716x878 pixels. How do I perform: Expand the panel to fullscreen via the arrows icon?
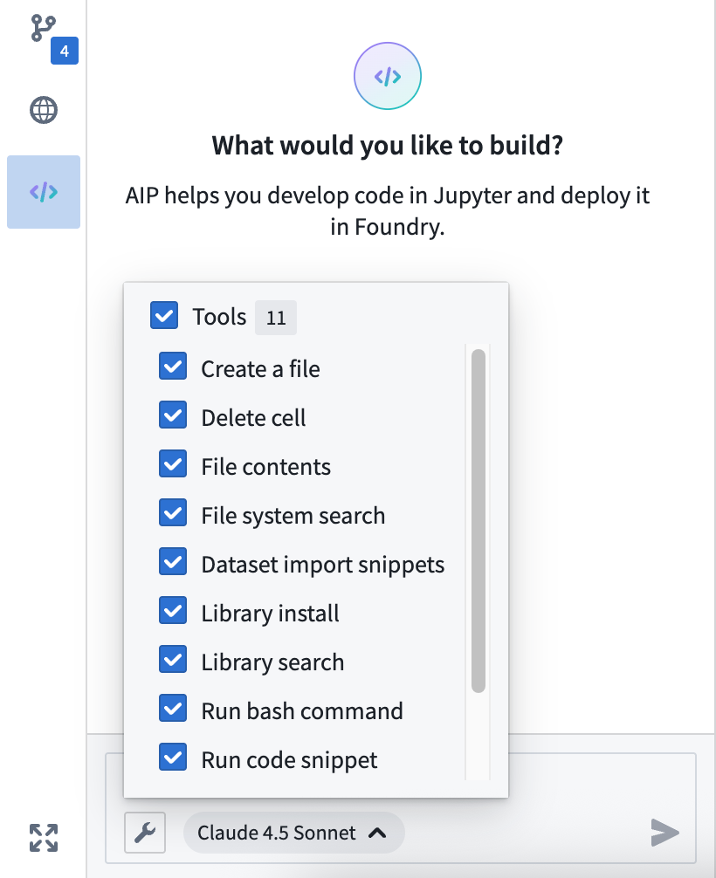pyautogui.click(x=42, y=838)
